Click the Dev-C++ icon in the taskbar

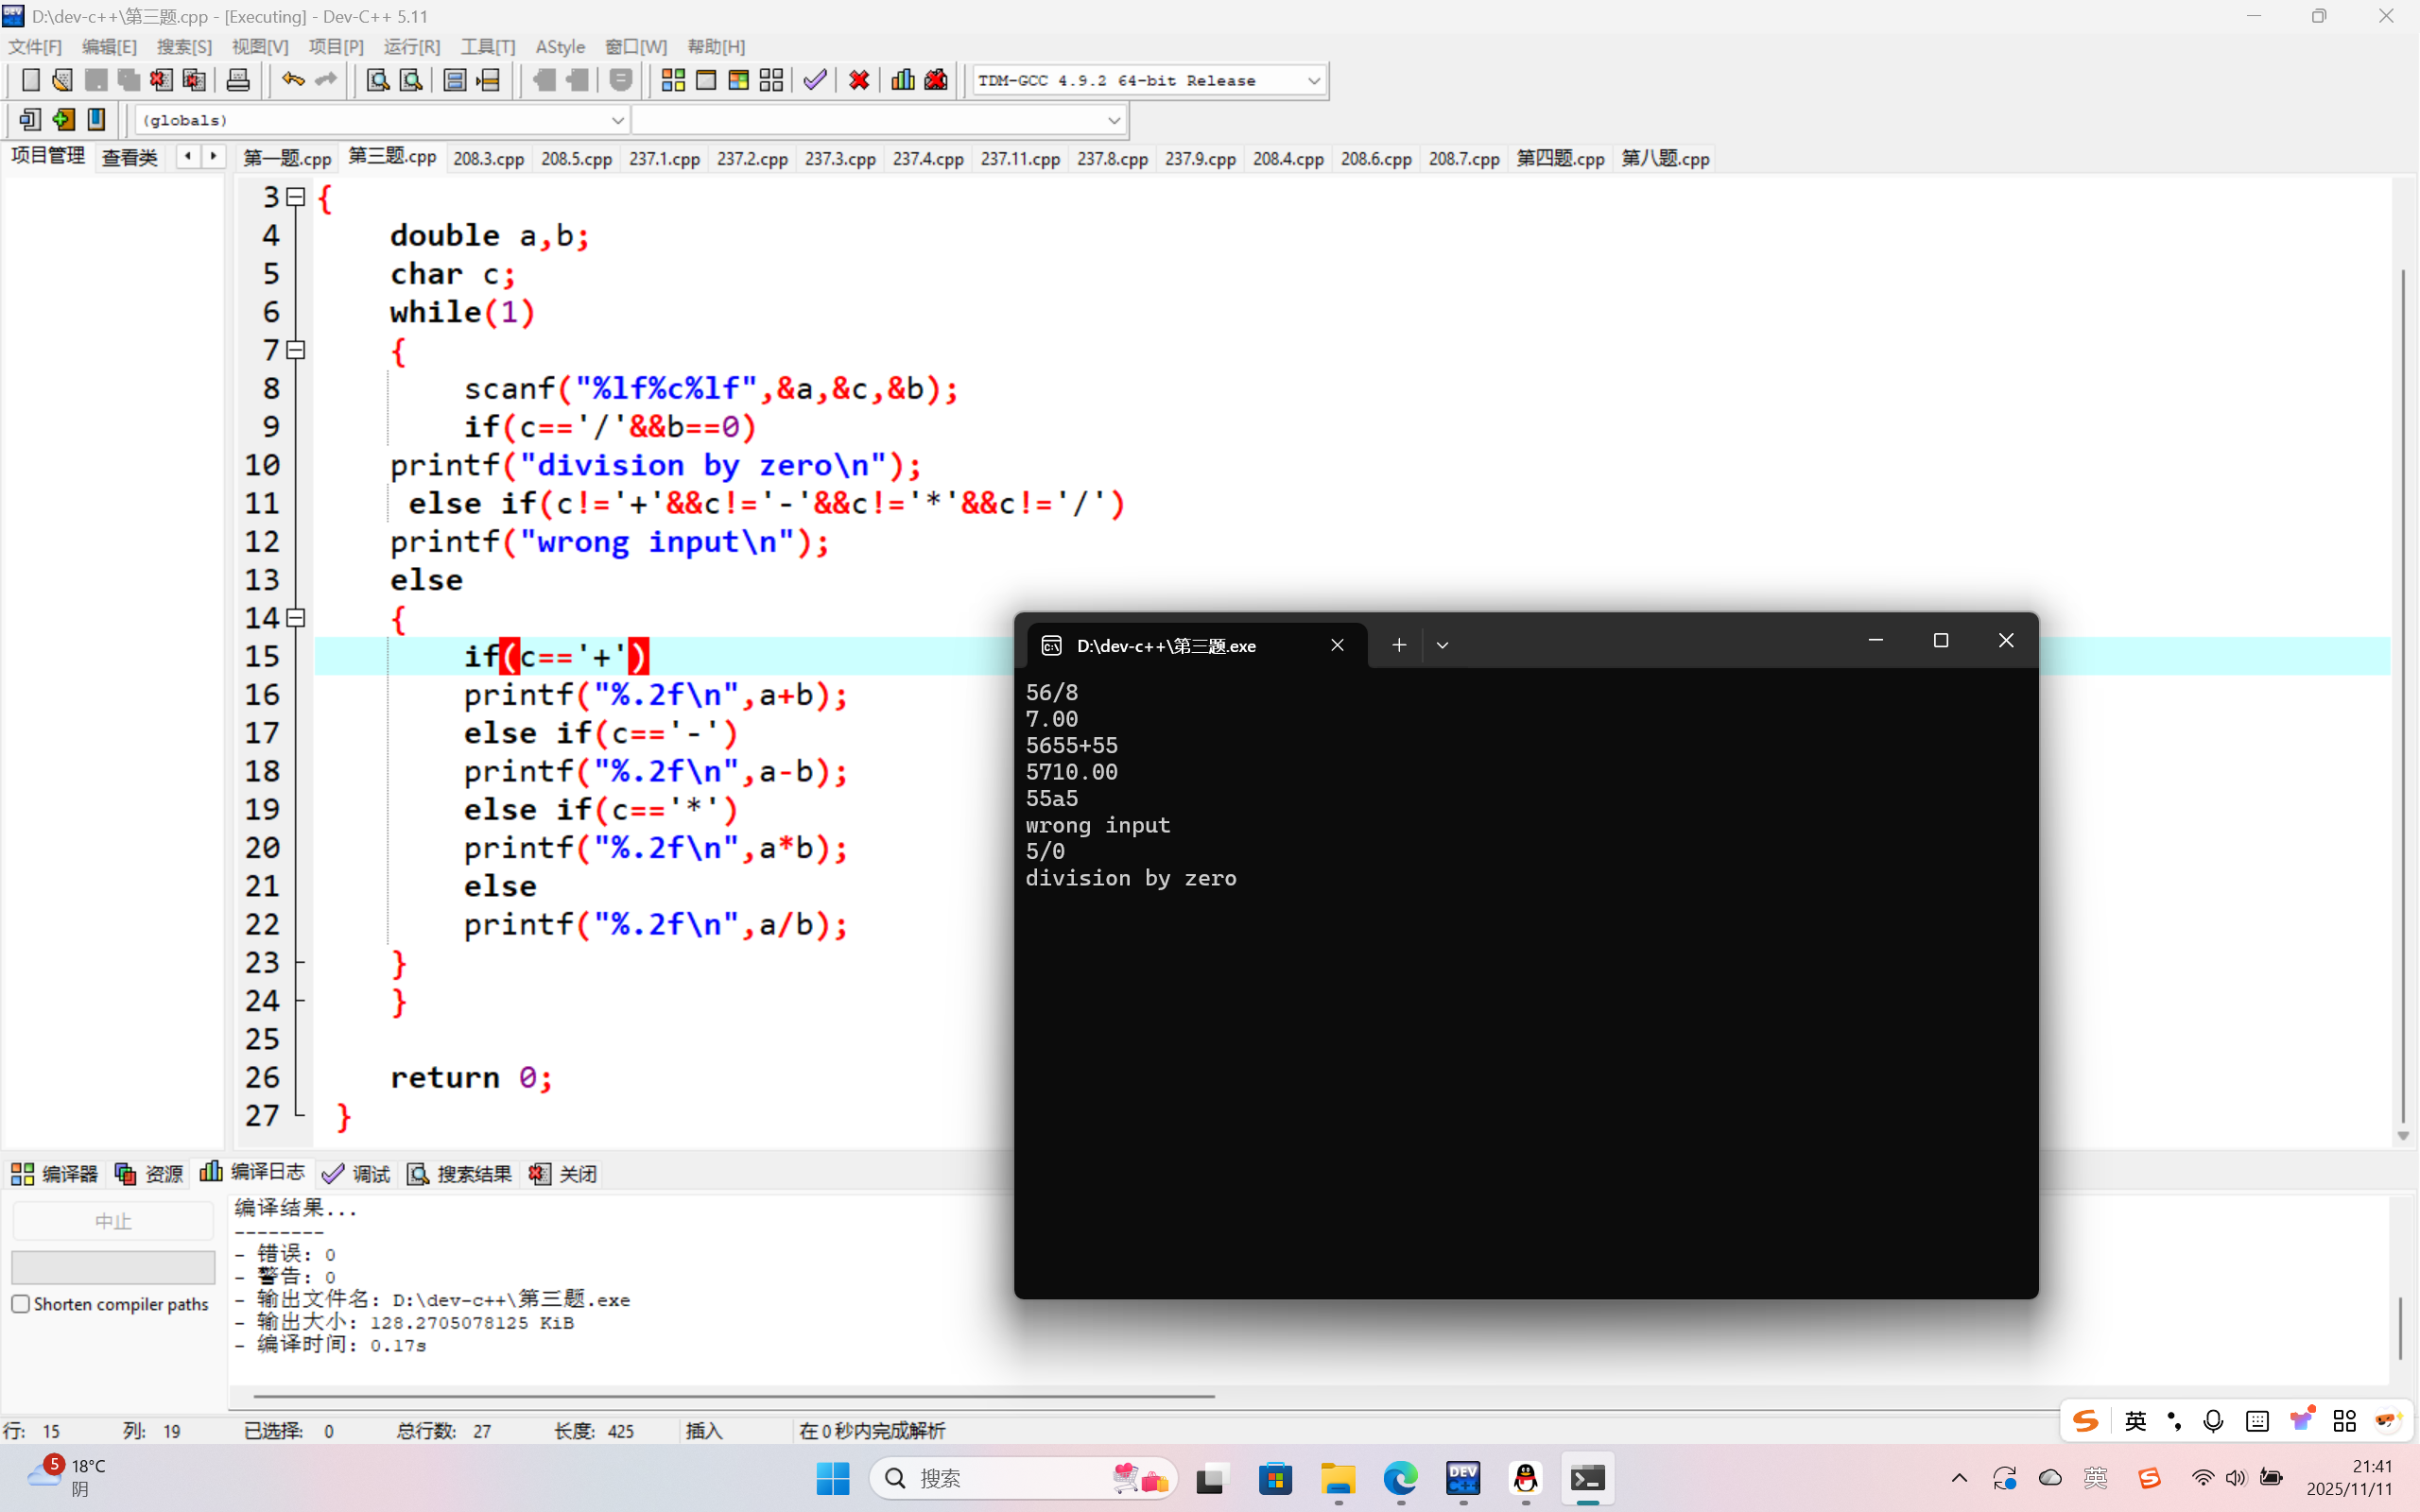1463,1478
